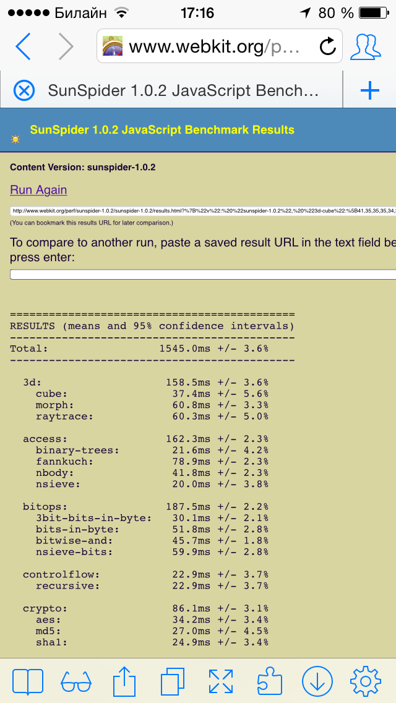Viewport: 396px width, 703px height.
Task: Open the tabs overview icon
Action: click(172, 681)
